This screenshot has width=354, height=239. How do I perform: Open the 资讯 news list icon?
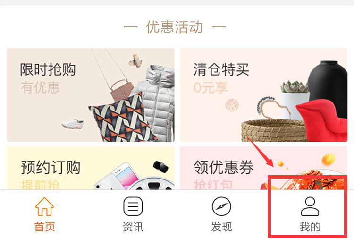[x=133, y=206]
